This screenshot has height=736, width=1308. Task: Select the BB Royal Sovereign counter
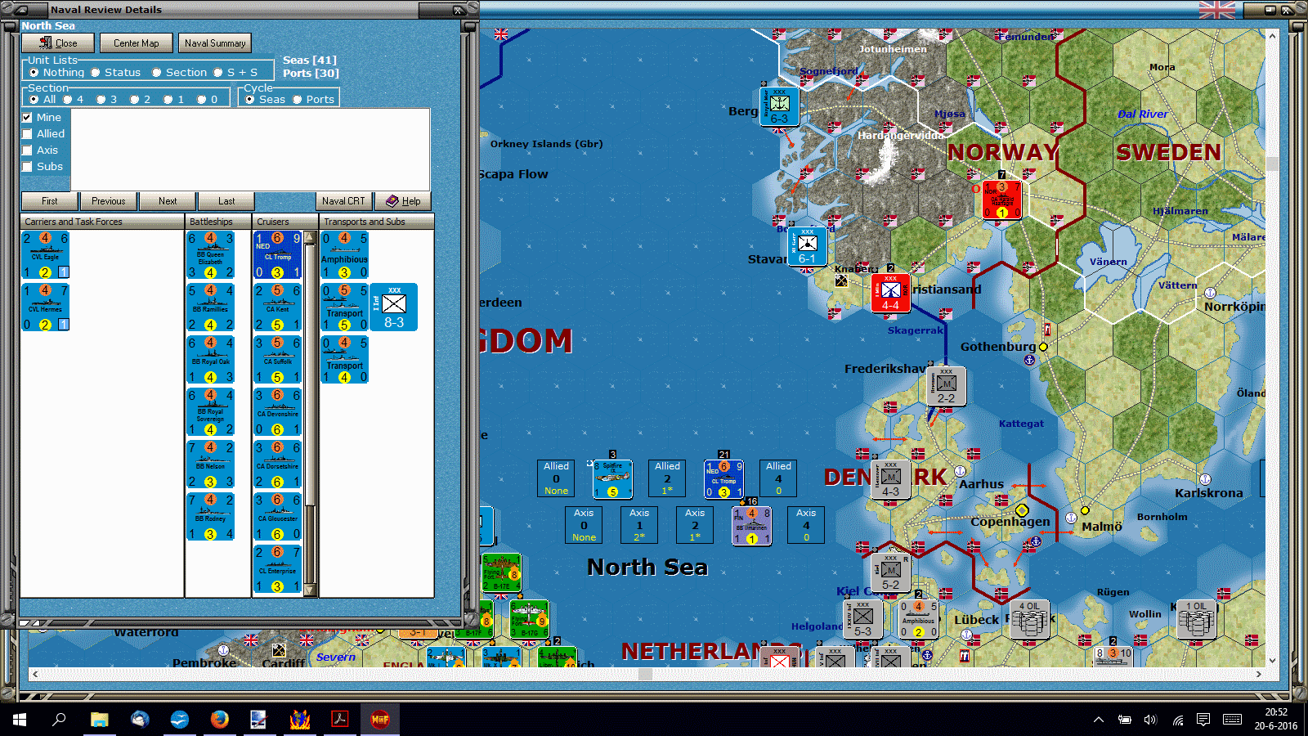[x=211, y=412]
